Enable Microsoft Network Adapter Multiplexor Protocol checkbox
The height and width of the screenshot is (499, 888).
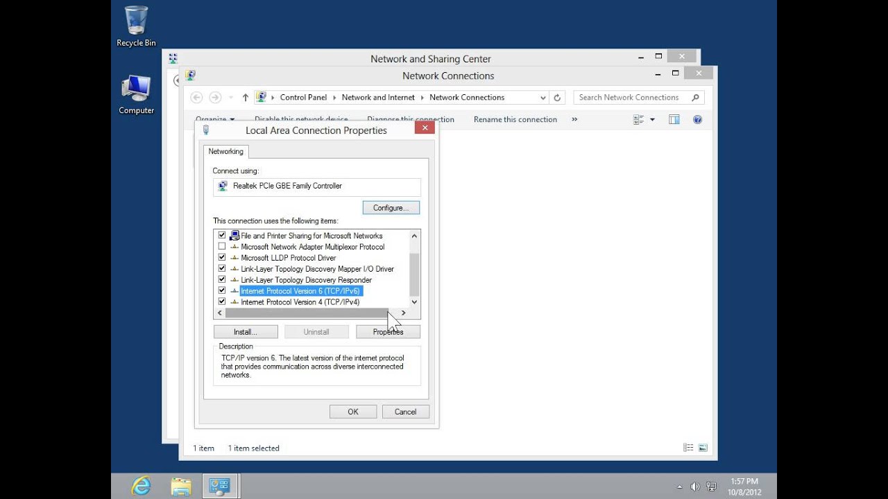click(222, 247)
